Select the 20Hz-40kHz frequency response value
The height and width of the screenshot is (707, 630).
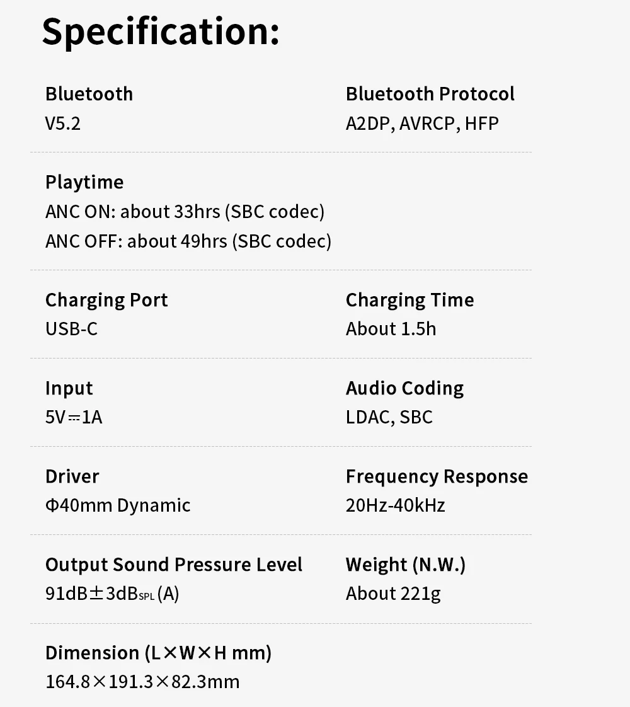pos(395,505)
